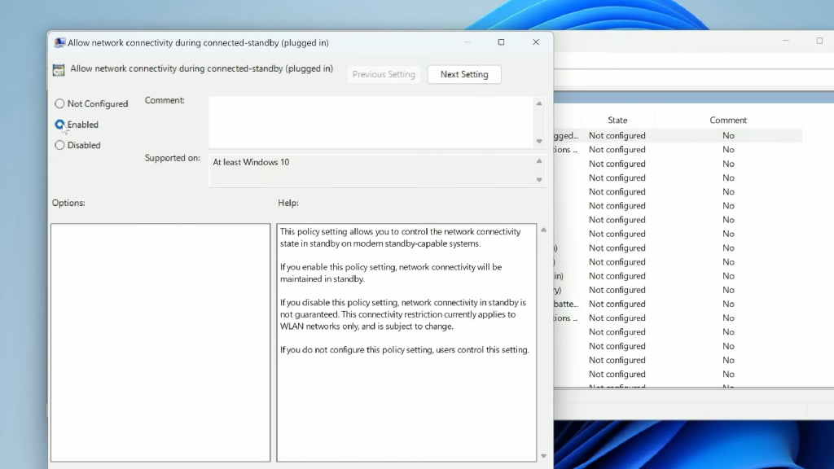Click the Next Setting button
This screenshot has width=834, height=469.
pos(464,74)
